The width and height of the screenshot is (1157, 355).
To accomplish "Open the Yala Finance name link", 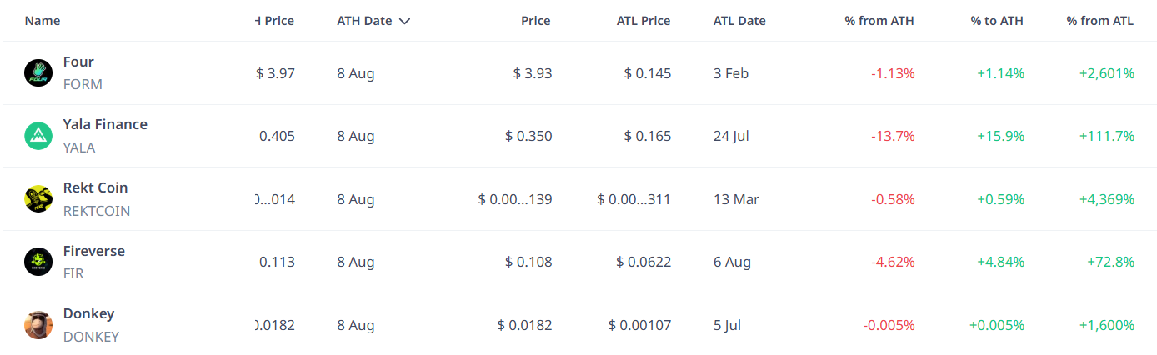I will [x=105, y=124].
